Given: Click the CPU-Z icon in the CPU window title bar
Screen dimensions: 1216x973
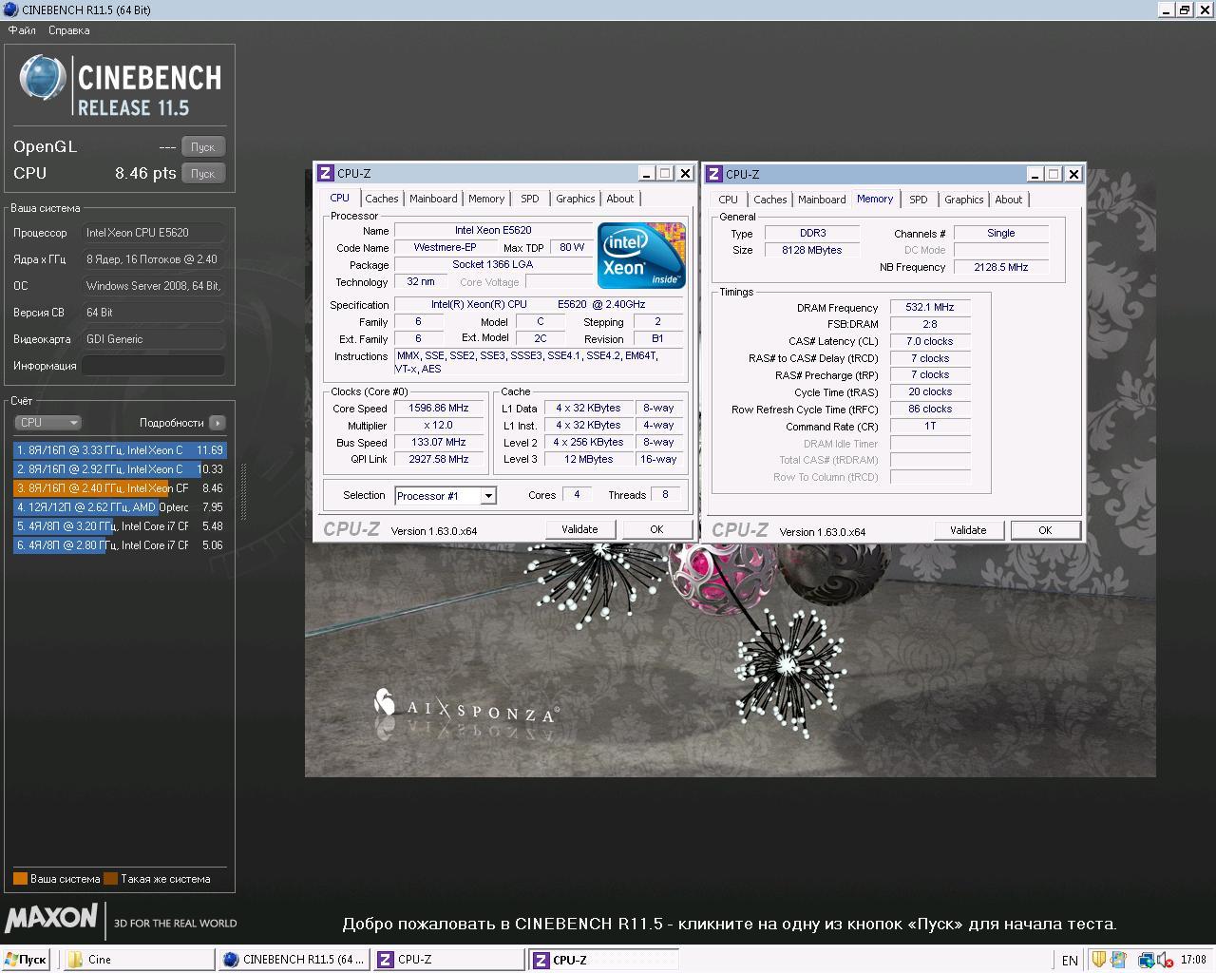Looking at the screenshot, I should tap(326, 173).
